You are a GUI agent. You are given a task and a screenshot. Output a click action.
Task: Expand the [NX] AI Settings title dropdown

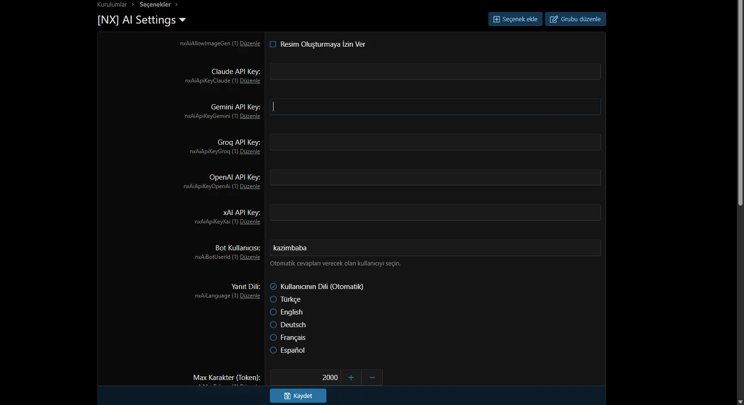tap(183, 20)
